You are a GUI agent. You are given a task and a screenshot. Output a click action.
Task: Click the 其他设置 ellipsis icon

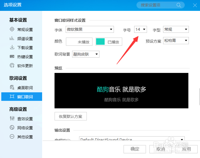click(x=12, y=137)
